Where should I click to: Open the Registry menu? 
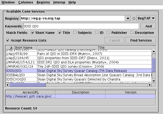click(x=43, y=2)
